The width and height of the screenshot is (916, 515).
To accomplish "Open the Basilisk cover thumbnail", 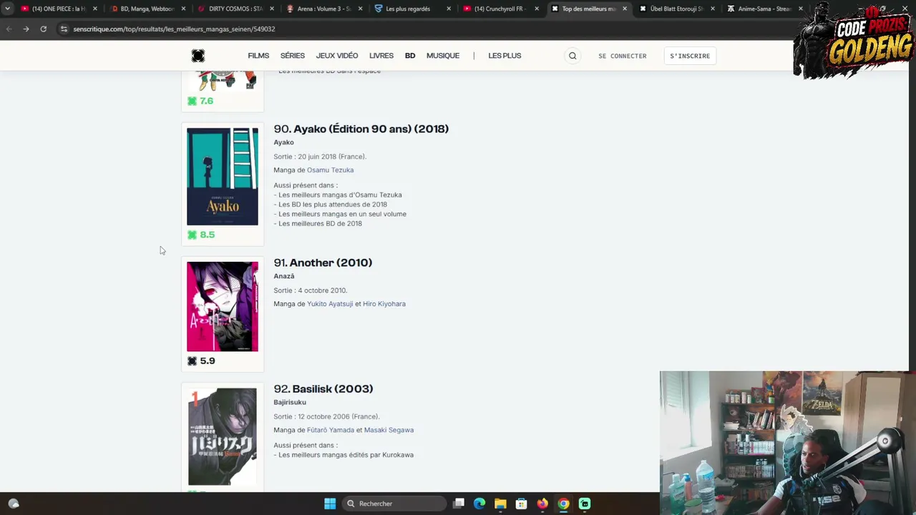I will 223,437.
